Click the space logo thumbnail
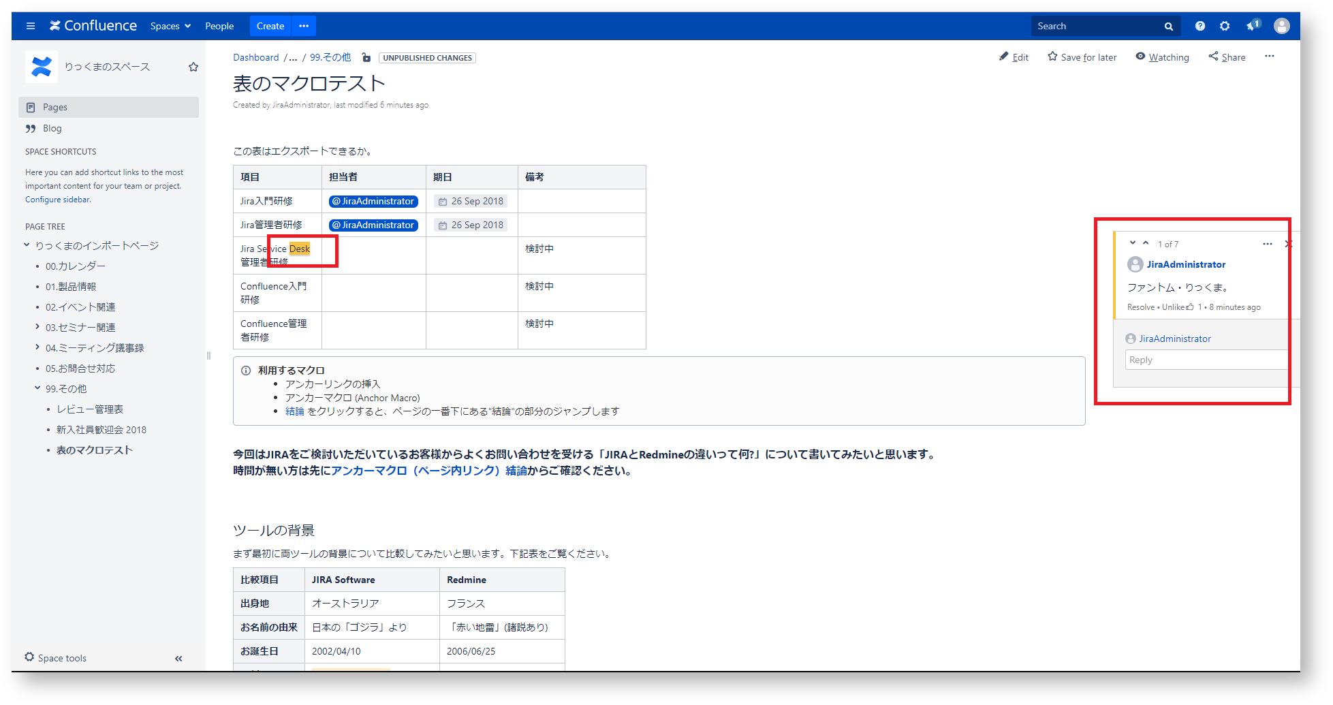The height and width of the screenshot is (705, 1333). (x=42, y=67)
